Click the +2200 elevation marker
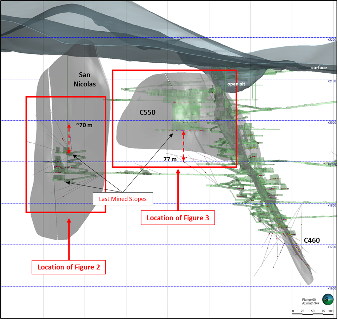The height and width of the screenshot is (319, 338). click(x=331, y=40)
